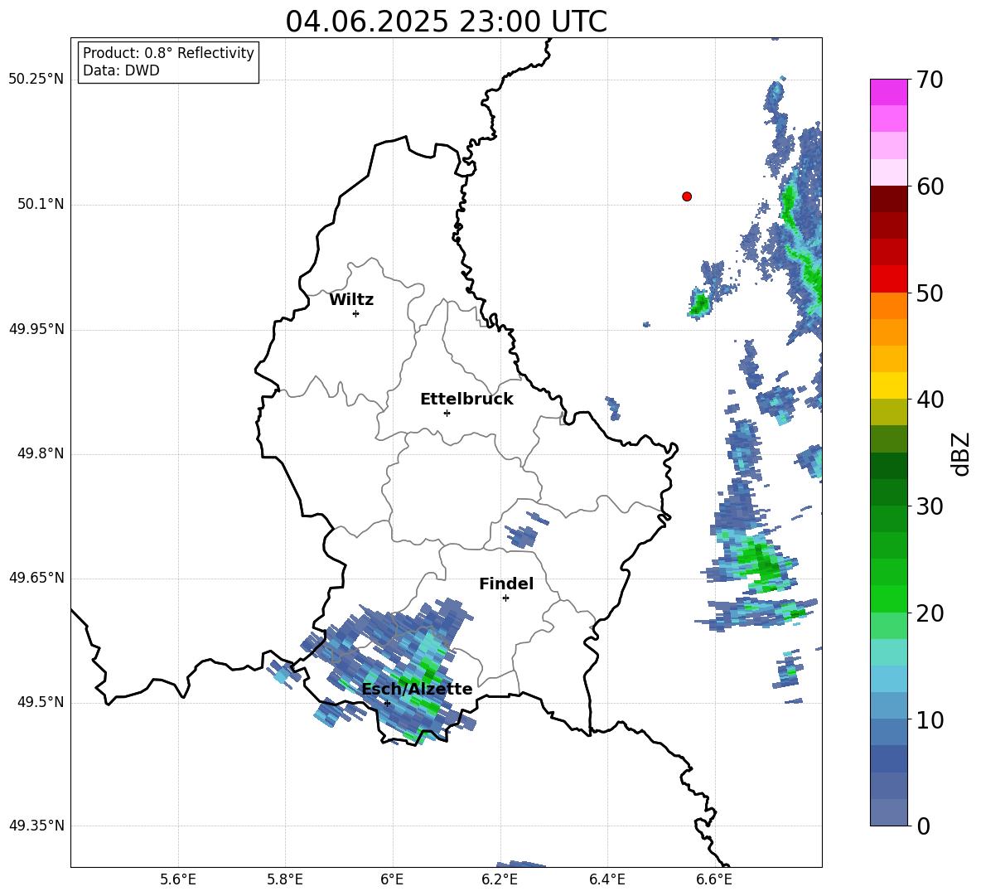Click the green echo core near Esch/Alzette
The height and width of the screenshot is (896, 981).
pyautogui.click(x=431, y=672)
